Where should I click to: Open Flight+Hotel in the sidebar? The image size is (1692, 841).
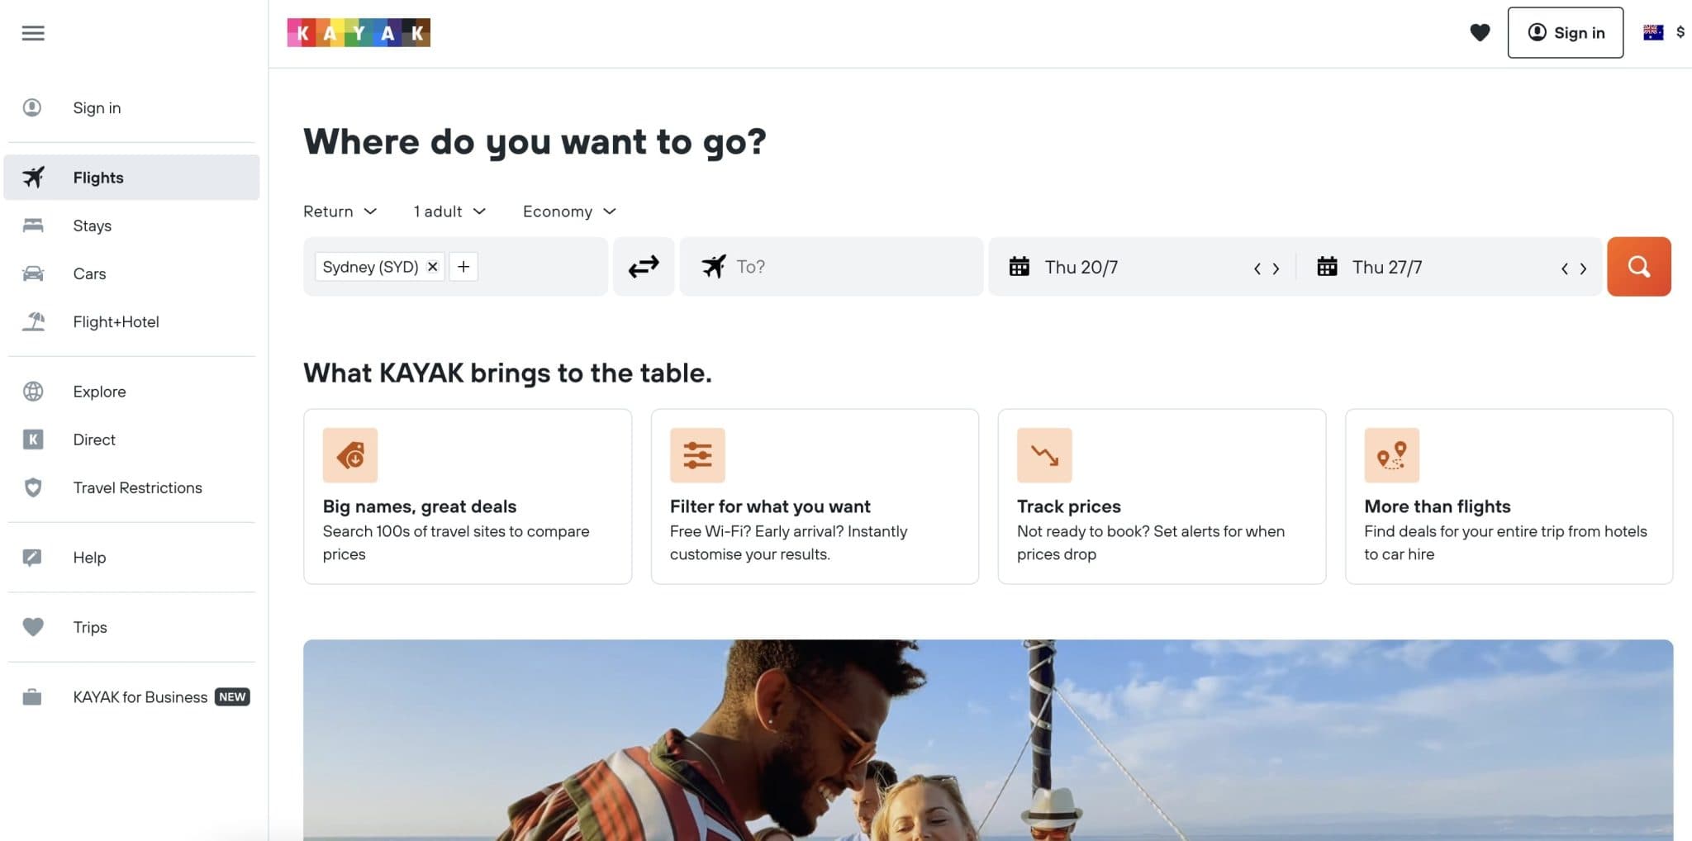pyautogui.click(x=131, y=321)
